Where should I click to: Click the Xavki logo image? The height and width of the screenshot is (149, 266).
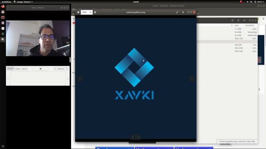tap(134, 74)
